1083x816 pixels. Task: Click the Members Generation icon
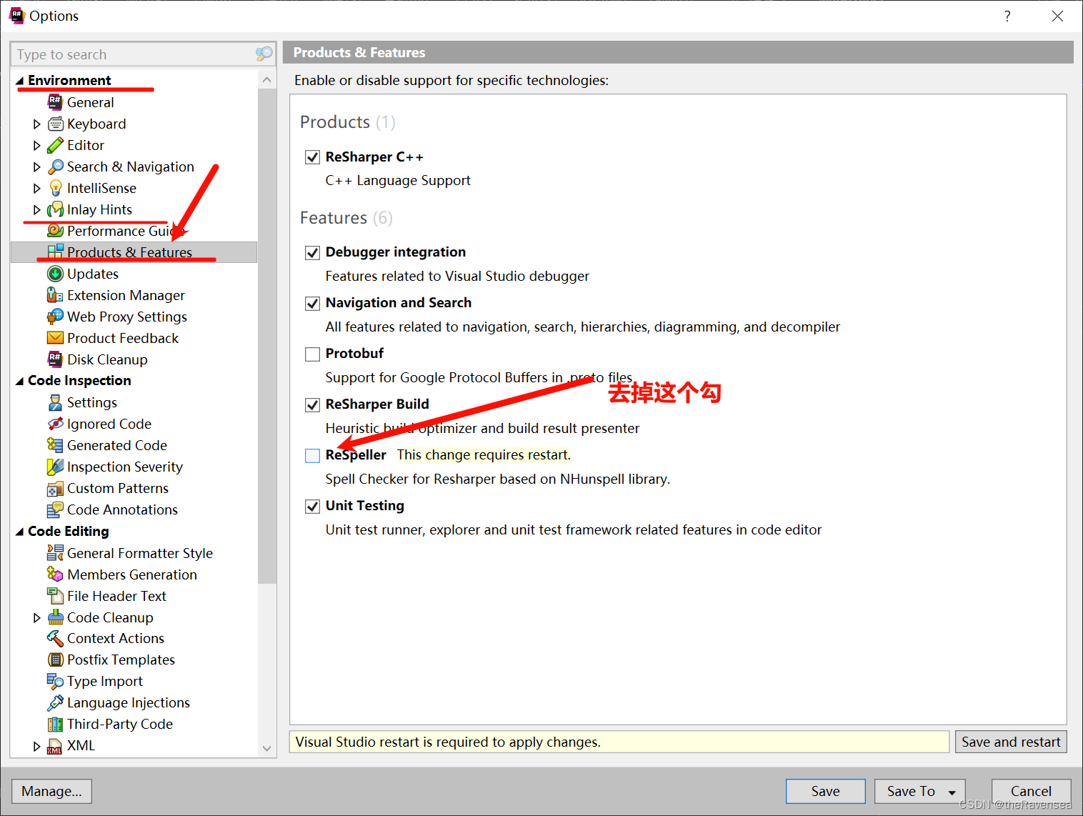55,574
